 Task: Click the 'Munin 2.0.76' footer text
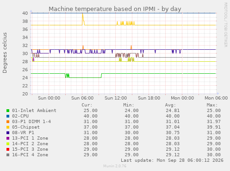tap(115, 166)
